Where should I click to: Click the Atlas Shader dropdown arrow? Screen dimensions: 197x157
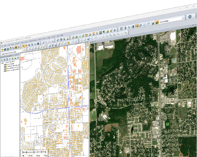click(x=183, y=18)
